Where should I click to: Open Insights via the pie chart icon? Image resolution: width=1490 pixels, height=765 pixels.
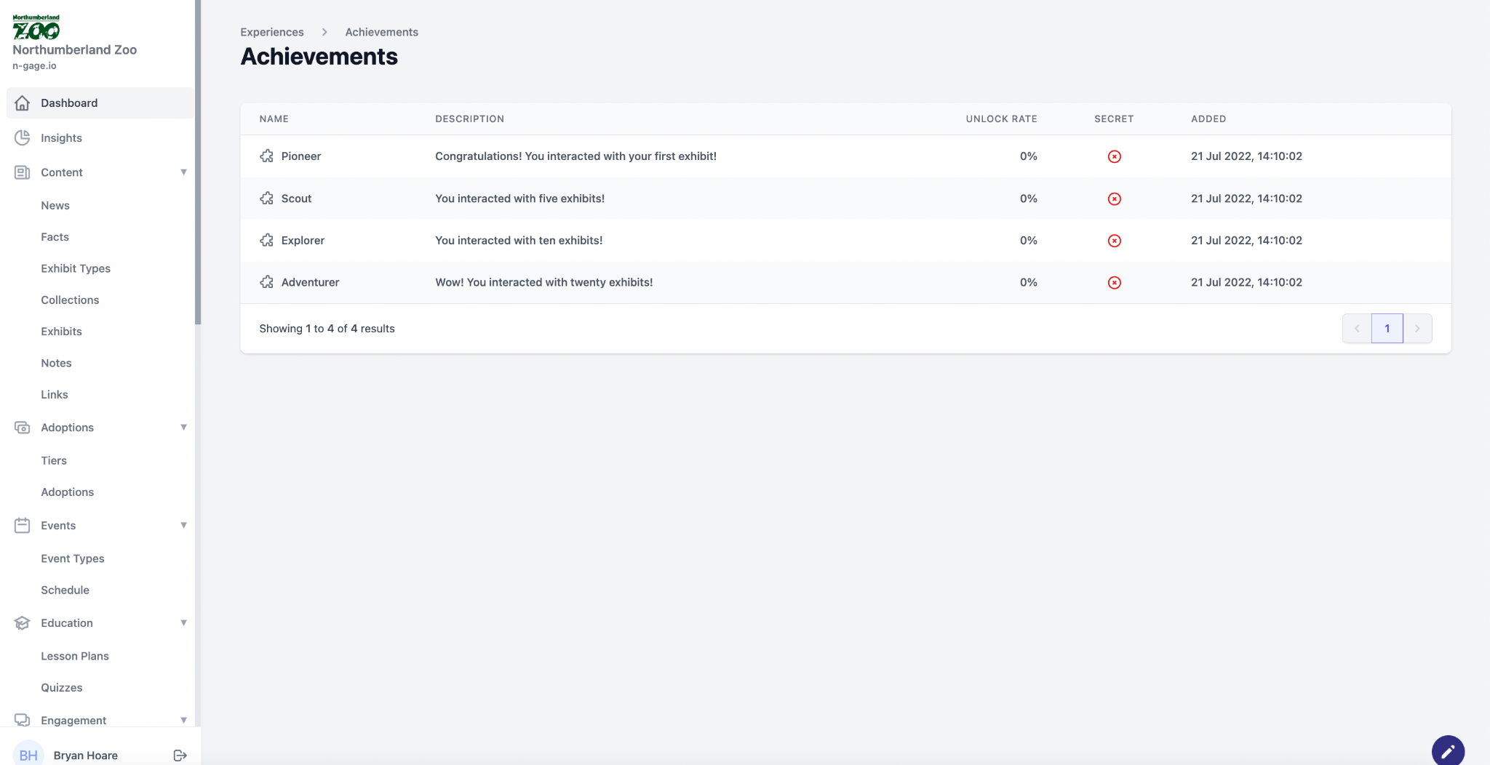coord(23,137)
